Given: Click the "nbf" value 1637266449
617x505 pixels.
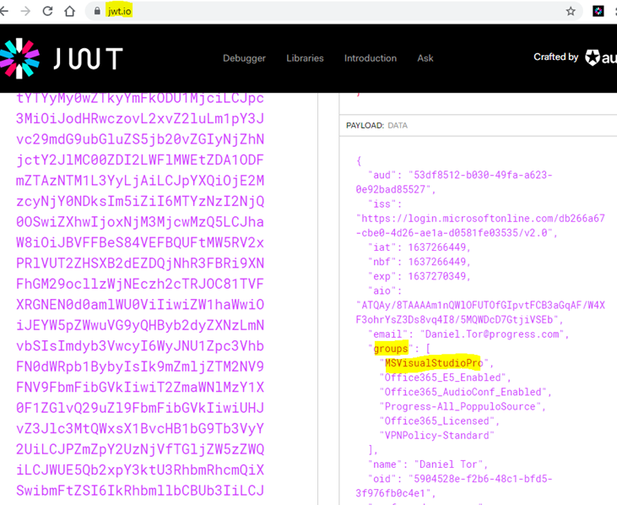Looking at the screenshot, I should (x=436, y=262).
